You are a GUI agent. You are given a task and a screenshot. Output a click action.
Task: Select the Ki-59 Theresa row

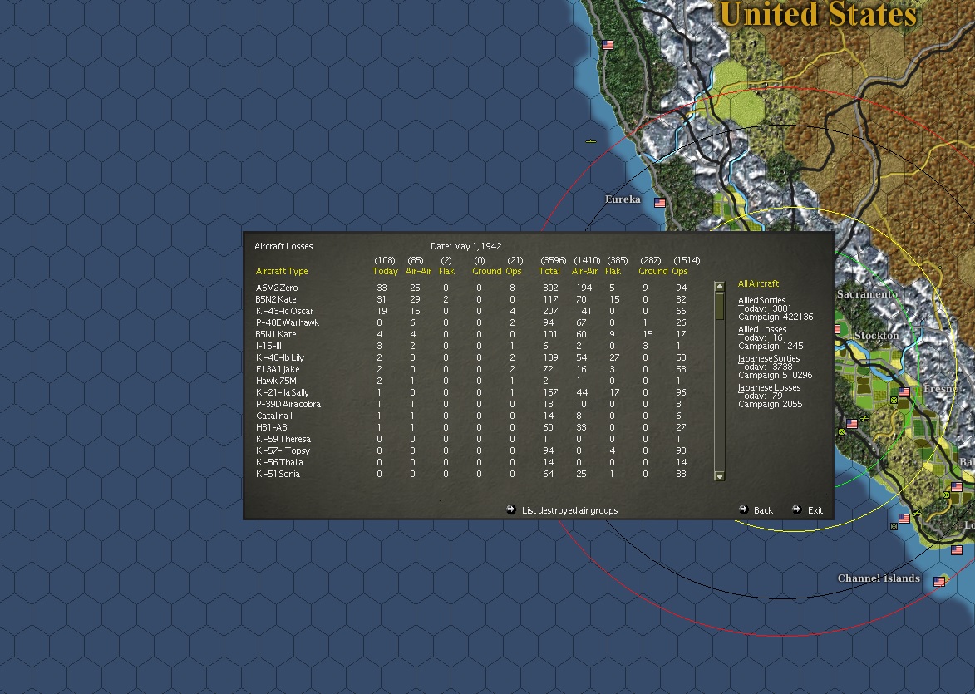[471, 439]
